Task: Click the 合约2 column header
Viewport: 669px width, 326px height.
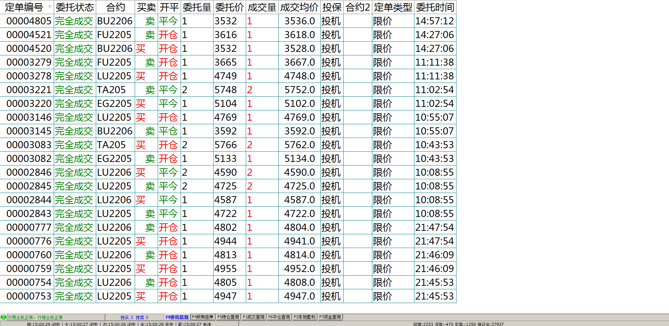Action: click(x=357, y=7)
